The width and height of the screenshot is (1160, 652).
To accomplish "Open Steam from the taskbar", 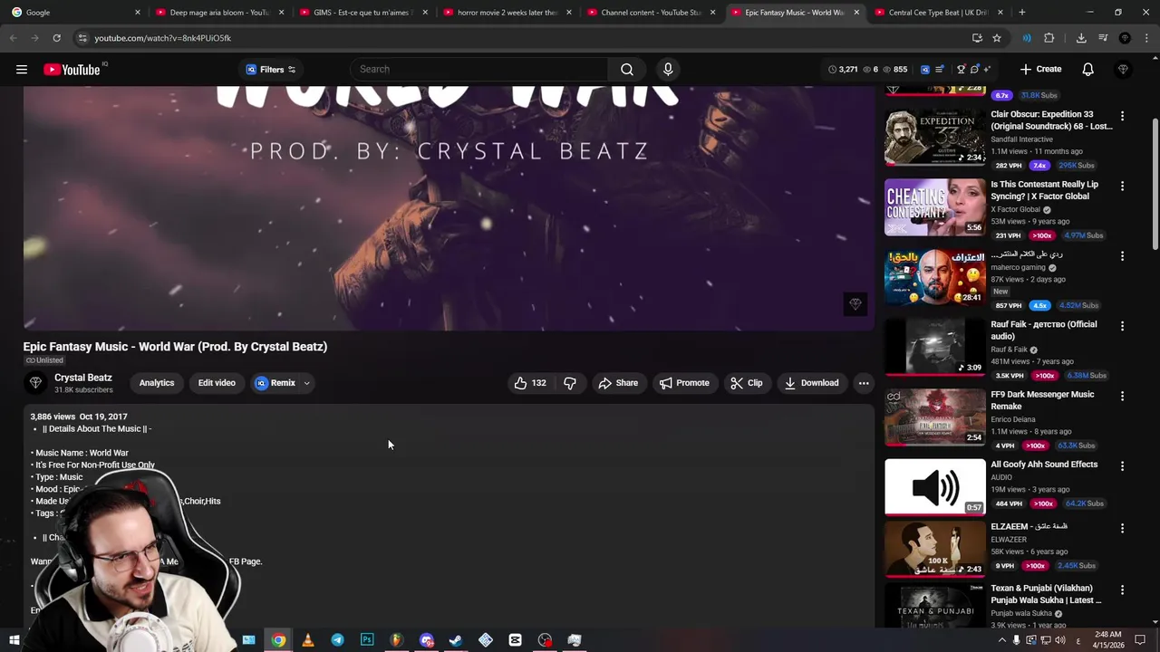I will 456,640.
